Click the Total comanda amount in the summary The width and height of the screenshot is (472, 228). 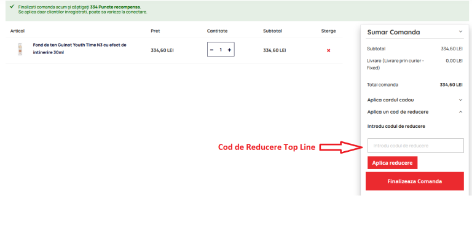pos(451,85)
